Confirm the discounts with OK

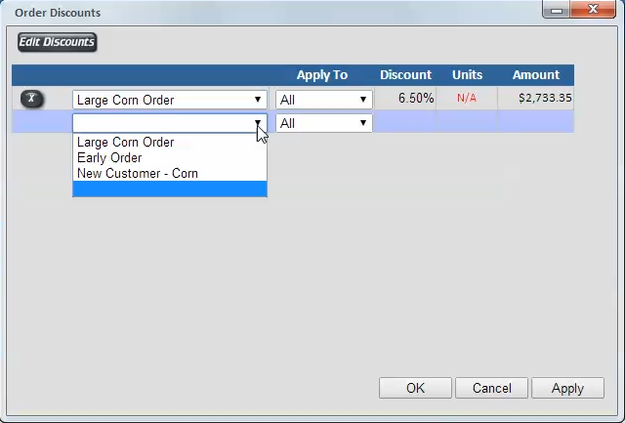415,388
